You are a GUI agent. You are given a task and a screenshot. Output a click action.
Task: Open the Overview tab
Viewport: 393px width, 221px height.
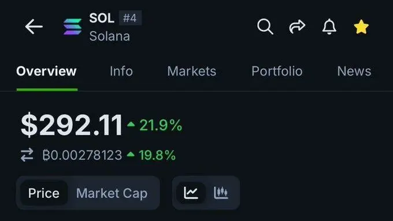(46, 71)
